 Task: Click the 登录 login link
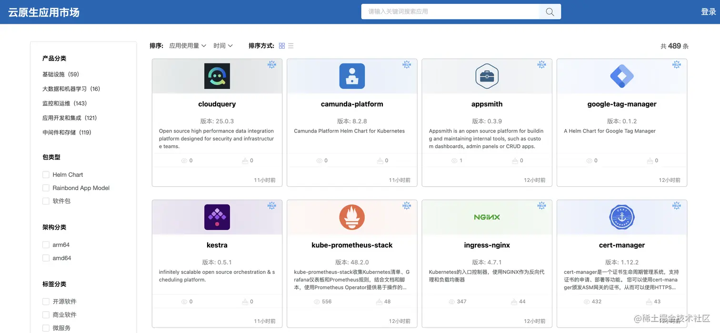pyautogui.click(x=709, y=12)
